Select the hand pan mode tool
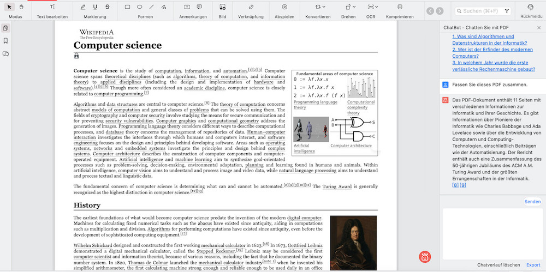546x272 pixels. coord(21,7)
